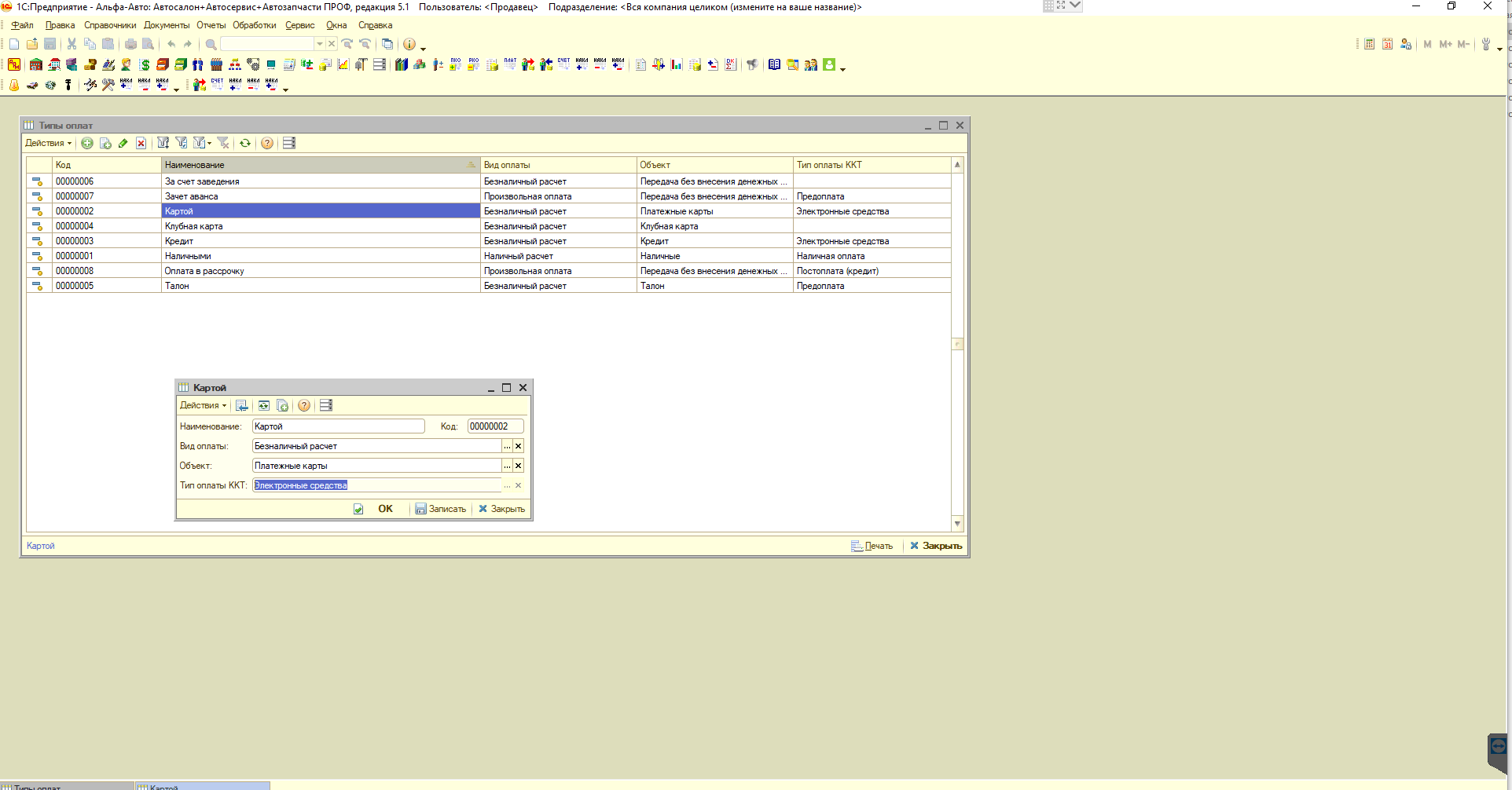Click the Calendar icon at top right
Viewport: 1512px width, 790px height.
tap(1388, 44)
